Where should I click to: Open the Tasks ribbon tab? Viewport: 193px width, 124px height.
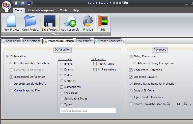19,10
